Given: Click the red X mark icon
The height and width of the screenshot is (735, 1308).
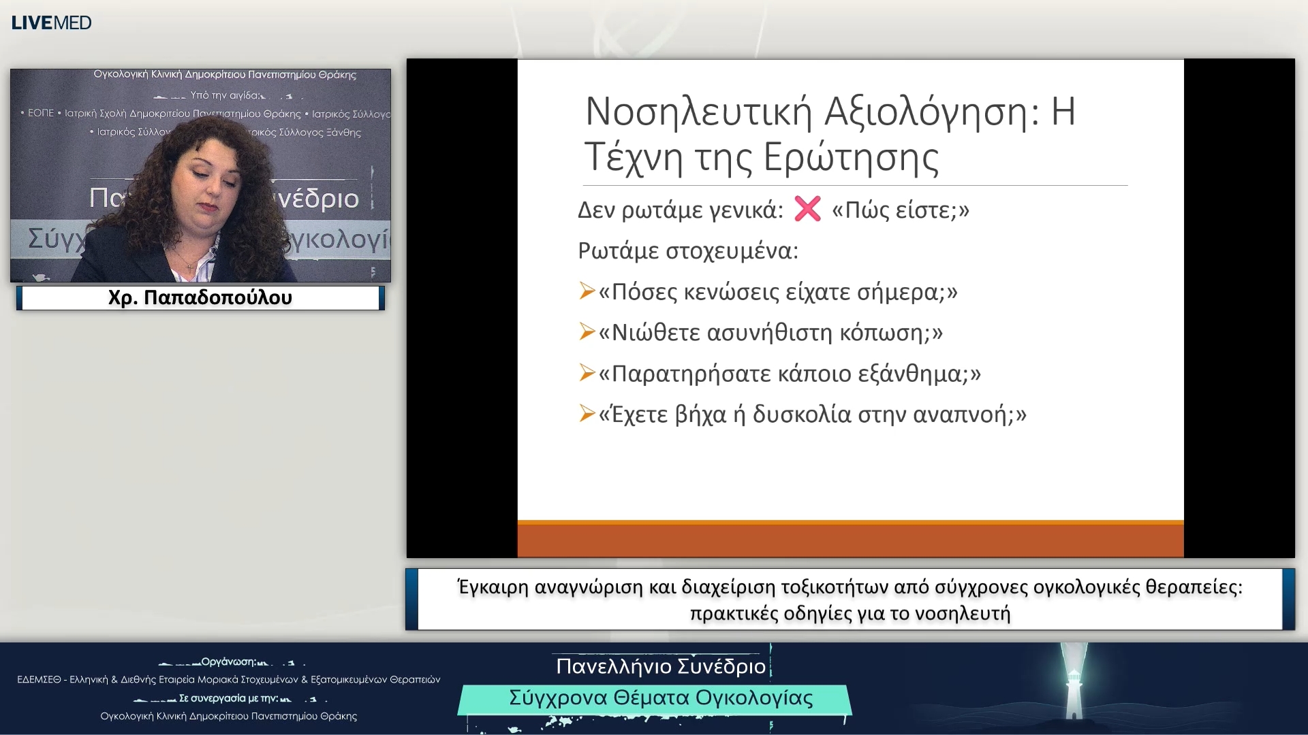Looking at the screenshot, I should (807, 209).
